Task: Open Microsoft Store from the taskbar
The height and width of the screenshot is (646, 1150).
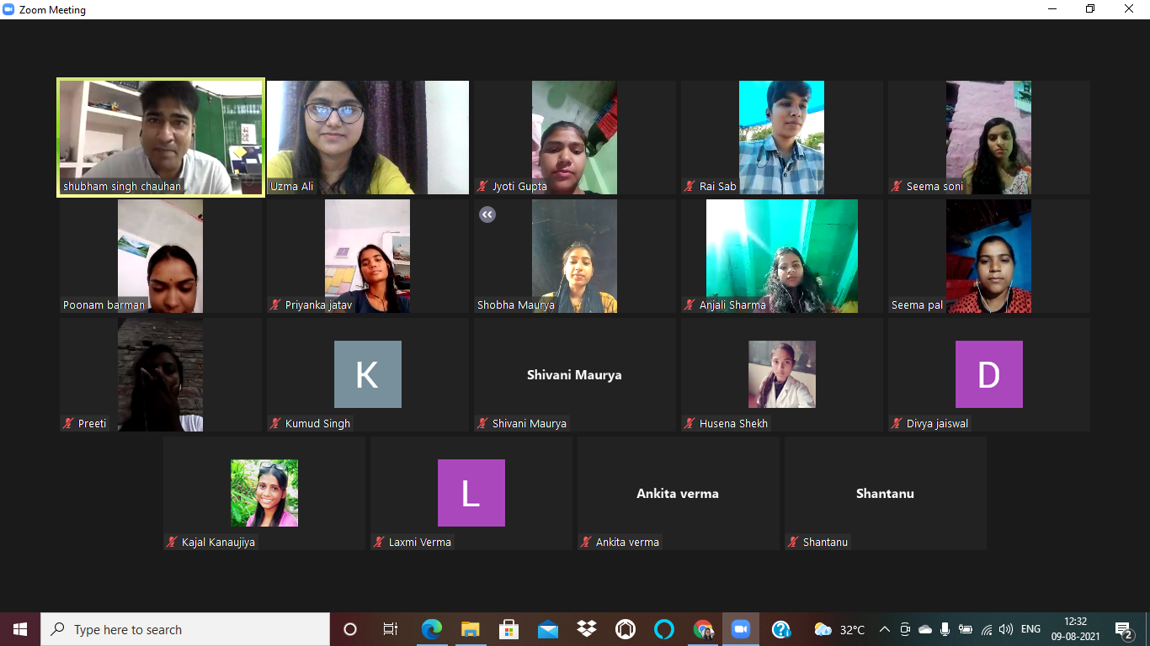Action: point(508,629)
